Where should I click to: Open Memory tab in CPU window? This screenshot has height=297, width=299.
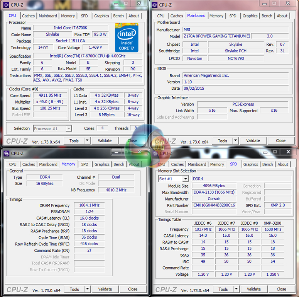pyautogui.click(x=68, y=16)
